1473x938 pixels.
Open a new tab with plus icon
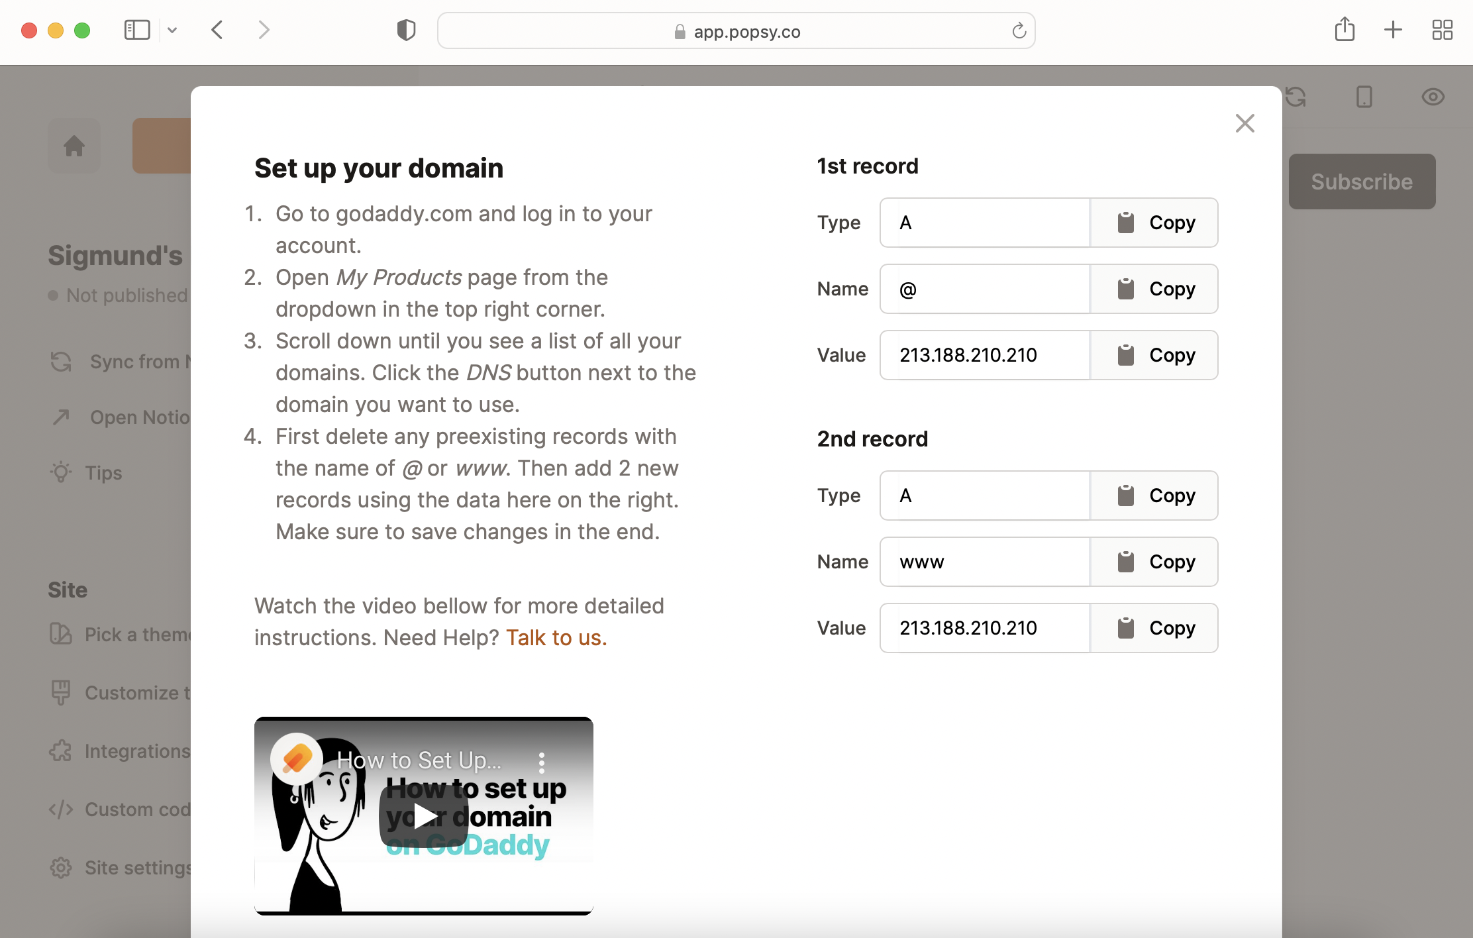click(1393, 30)
